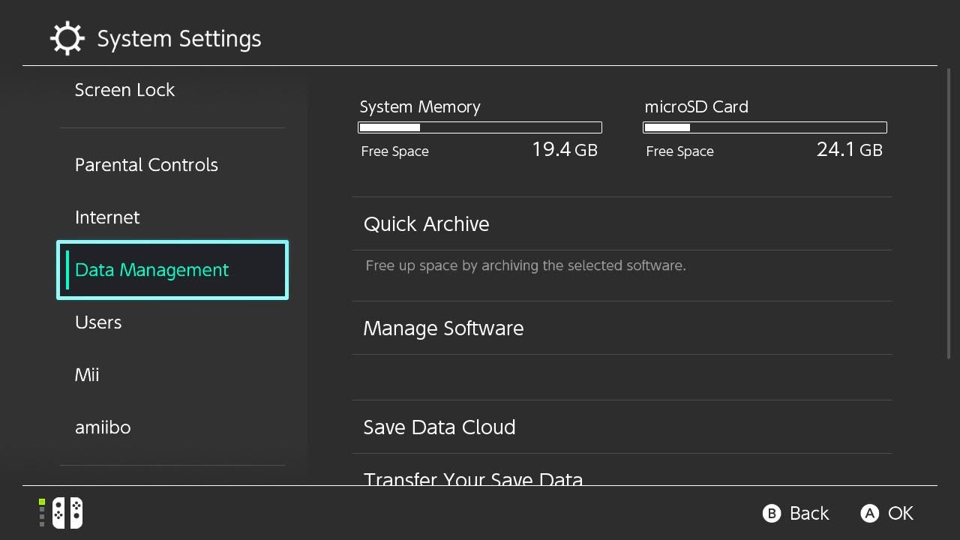Click the Back label
Image resolution: width=960 pixels, height=540 pixels.
point(808,514)
